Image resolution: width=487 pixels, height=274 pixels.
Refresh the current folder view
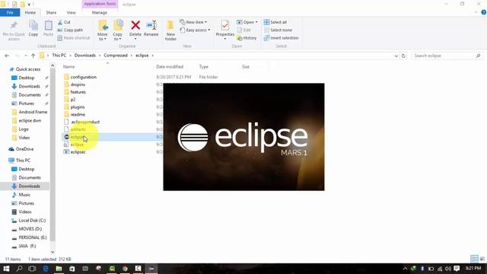403,56
